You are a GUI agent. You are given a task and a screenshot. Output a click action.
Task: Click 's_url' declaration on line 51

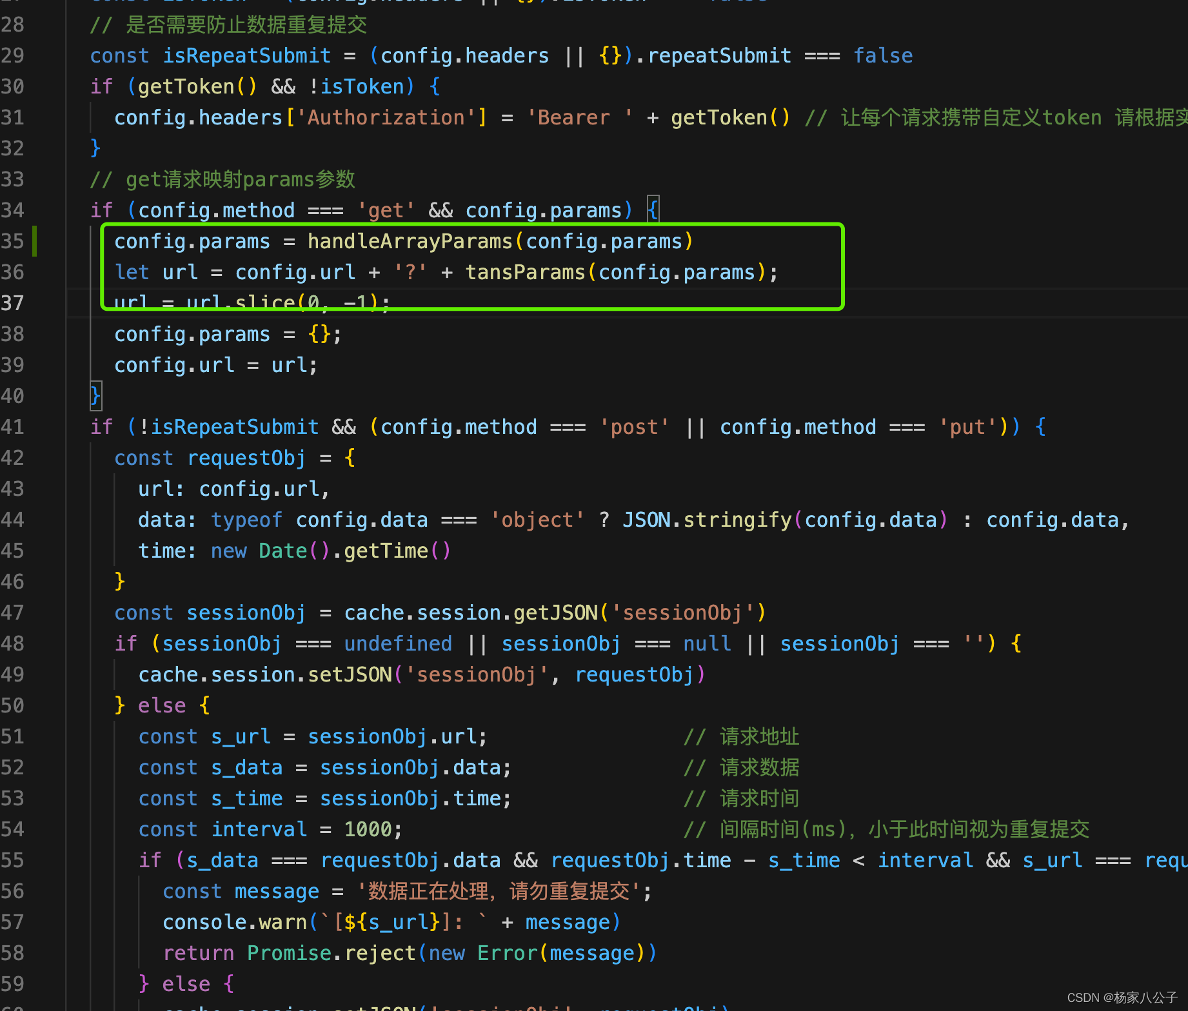pyautogui.click(x=241, y=736)
